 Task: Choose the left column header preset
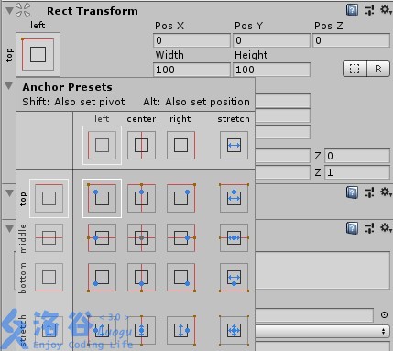102,145
